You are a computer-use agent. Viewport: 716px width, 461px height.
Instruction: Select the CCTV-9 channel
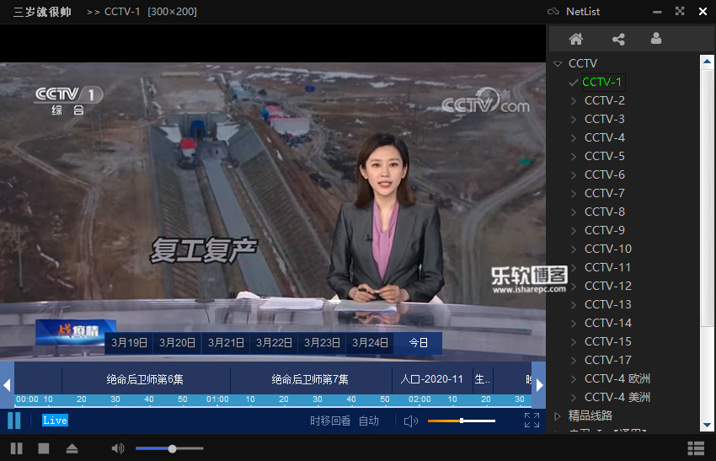pyautogui.click(x=605, y=230)
